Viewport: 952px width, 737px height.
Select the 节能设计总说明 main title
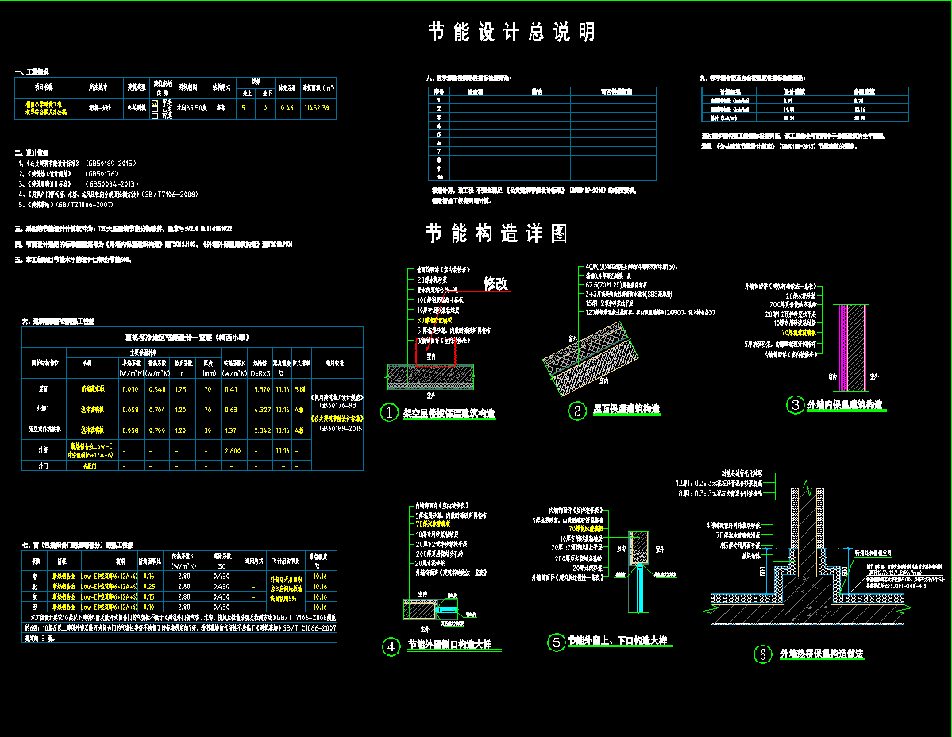(511, 32)
